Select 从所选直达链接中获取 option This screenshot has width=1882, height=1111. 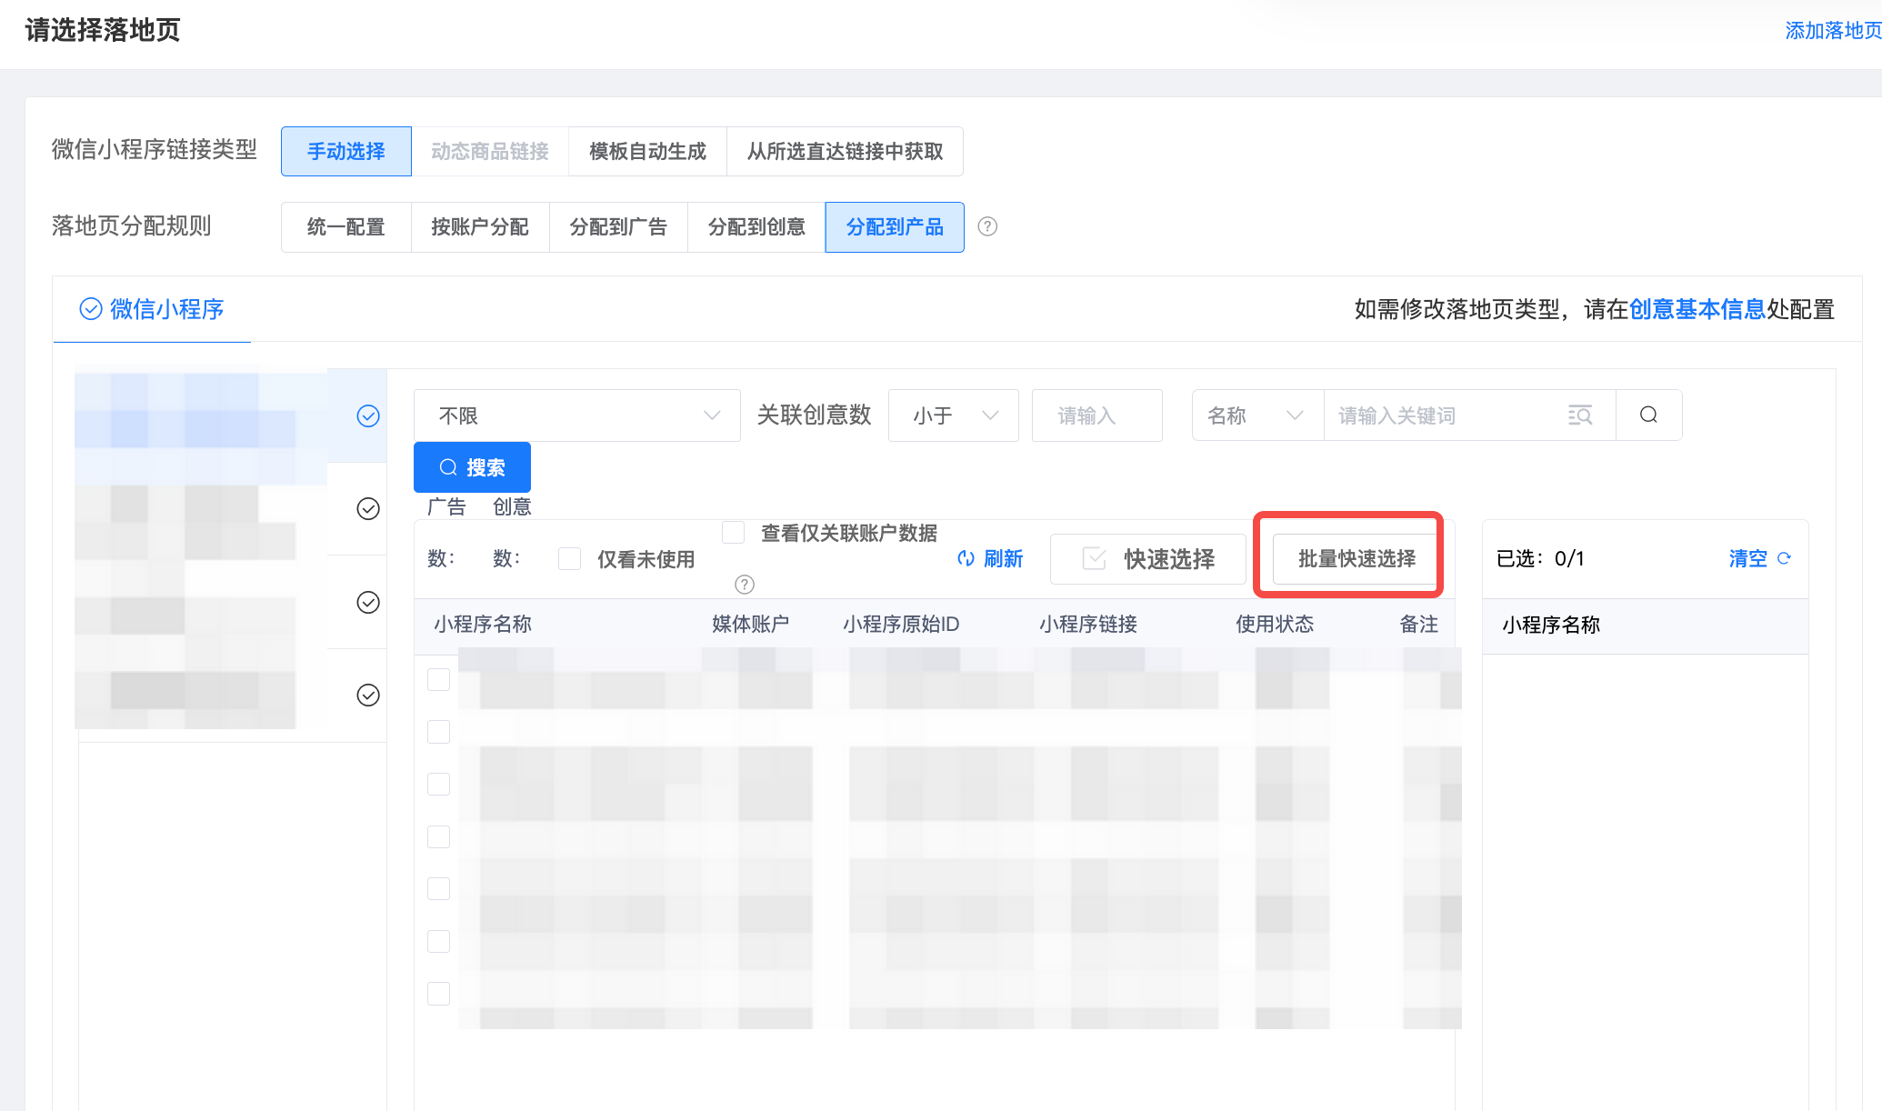845,151
